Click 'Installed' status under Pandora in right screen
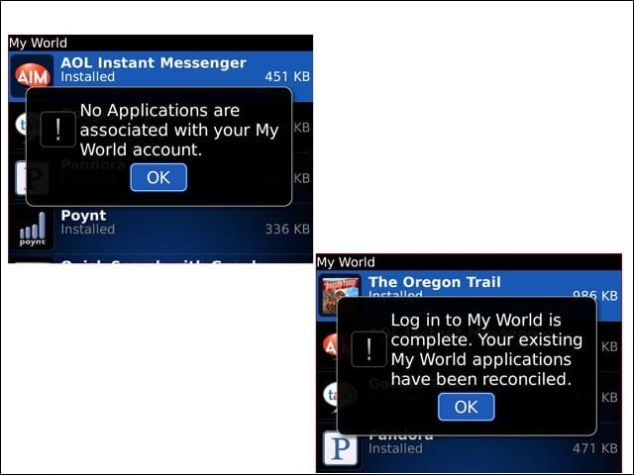Image resolution: width=634 pixels, height=475 pixels. point(395,448)
